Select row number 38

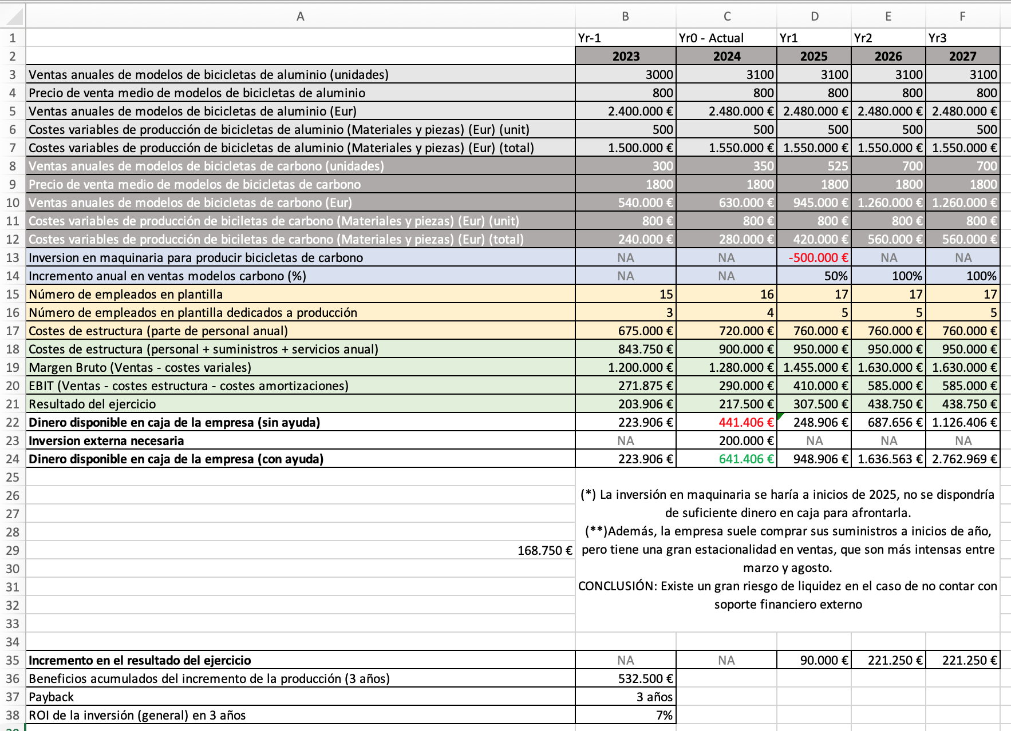click(x=11, y=715)
